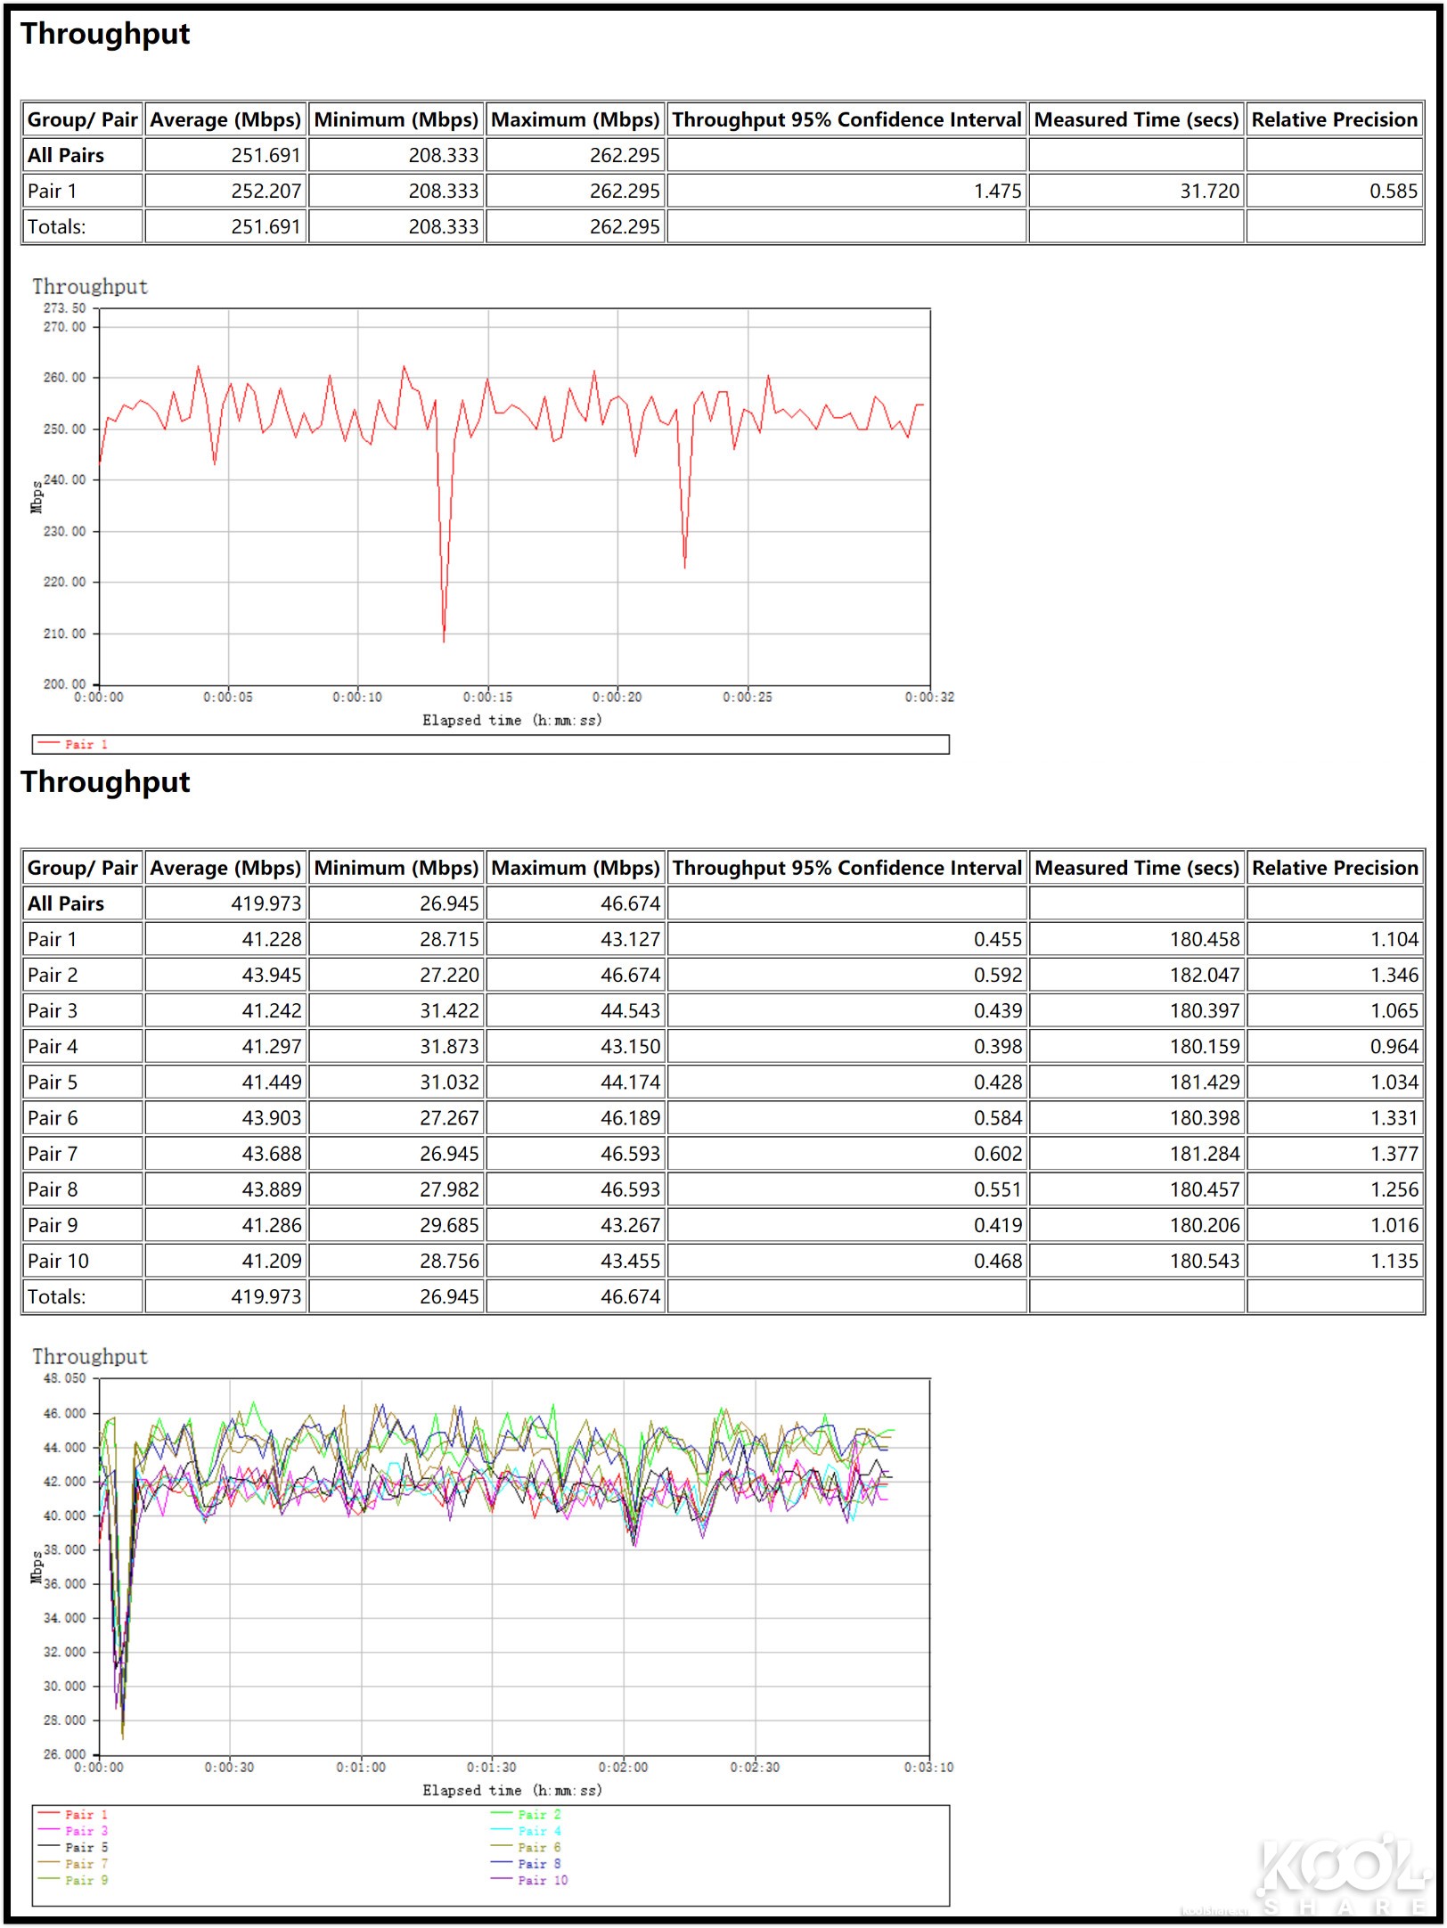Click the Pair 3 magenta legend entry
This screenshot has height=1928, width=1447.
pyautogui.click(x=73, y=1831)
